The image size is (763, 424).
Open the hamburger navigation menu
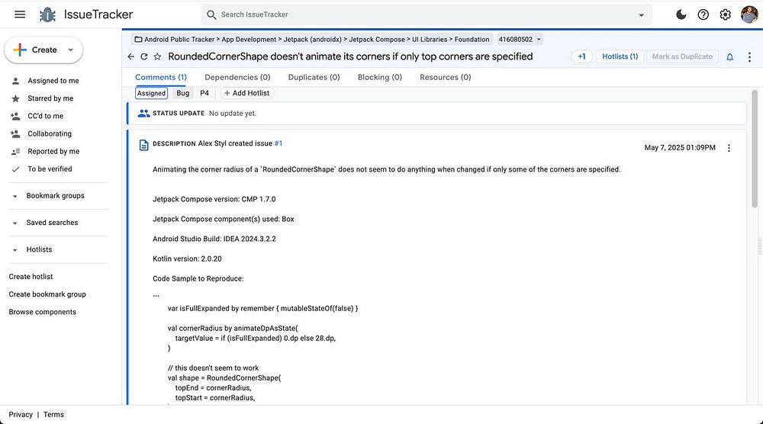click(20, 14)
